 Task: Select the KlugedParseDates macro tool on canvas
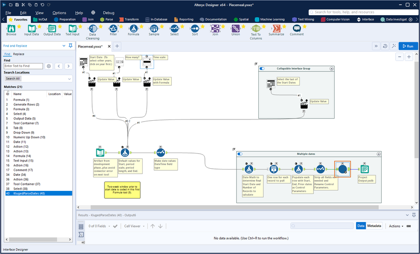tap(343, 169)
